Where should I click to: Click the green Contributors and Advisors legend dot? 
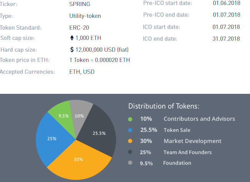(130, 119)
